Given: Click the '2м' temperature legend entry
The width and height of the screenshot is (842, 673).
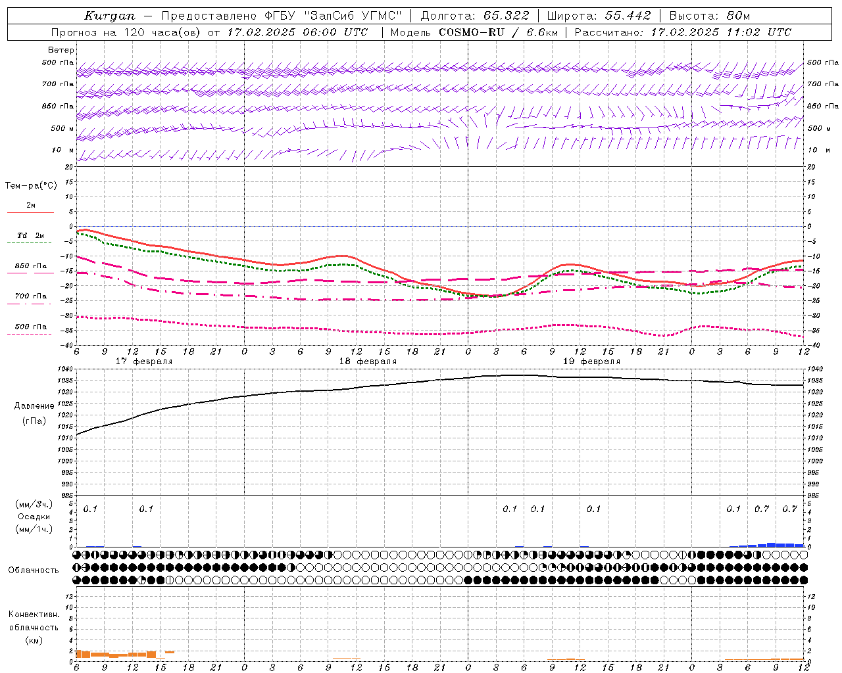Looking at the screenshot, I should click(x=31, y=205).
